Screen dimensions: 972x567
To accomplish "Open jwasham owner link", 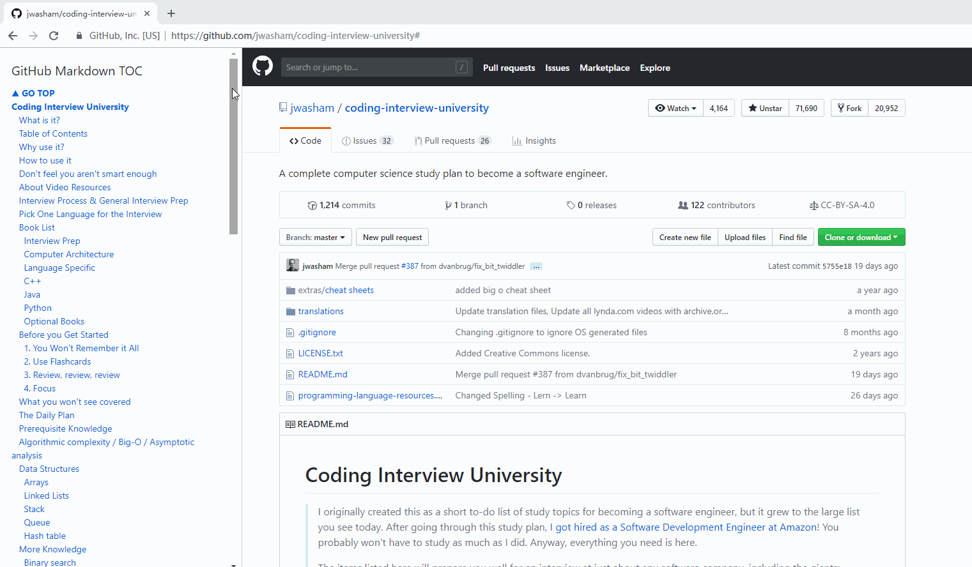I will (312, 108).
